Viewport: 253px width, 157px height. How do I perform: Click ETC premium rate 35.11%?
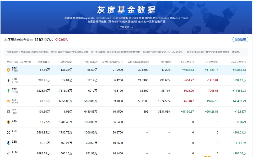[x=166, y=91]
